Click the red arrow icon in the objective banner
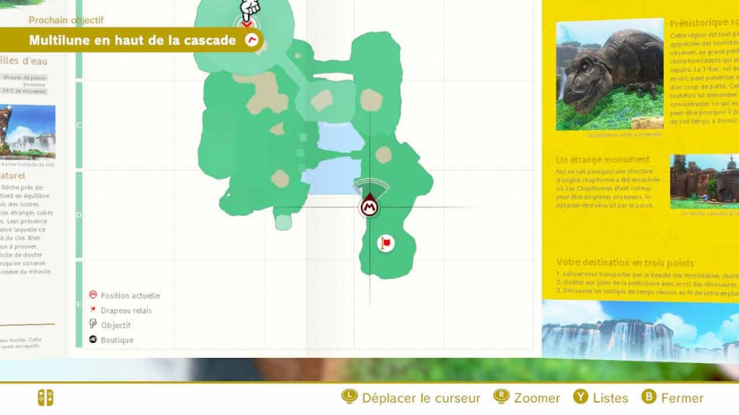739x415 pixels. 252,40
